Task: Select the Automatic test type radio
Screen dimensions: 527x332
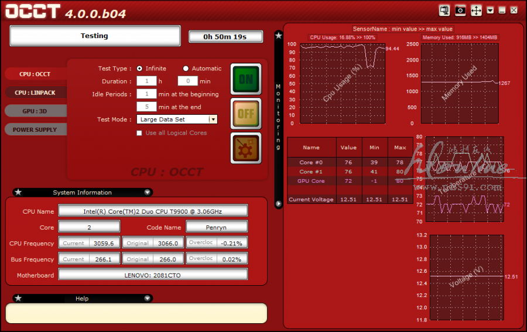Action: click(186, 69)
